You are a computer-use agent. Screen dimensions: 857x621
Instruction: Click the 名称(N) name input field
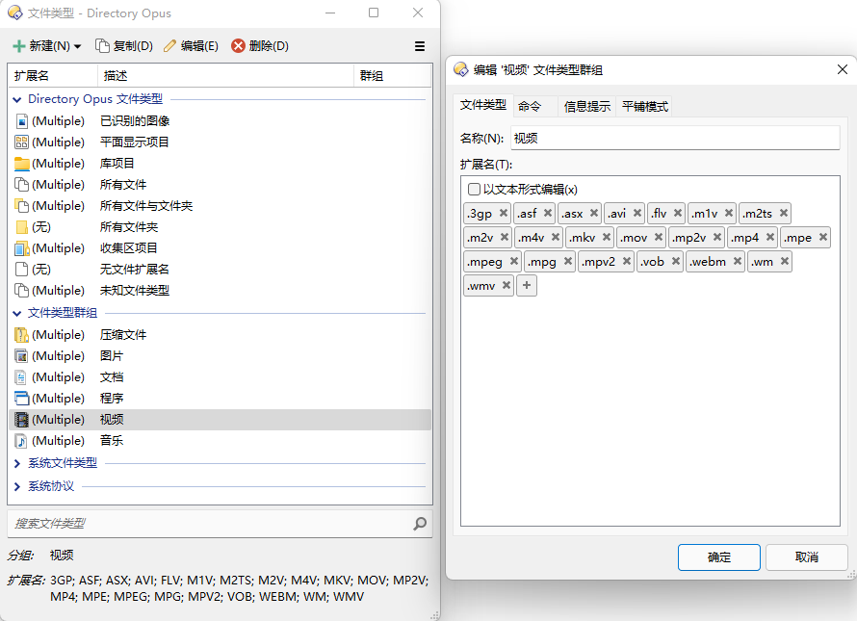coord(676,139)
